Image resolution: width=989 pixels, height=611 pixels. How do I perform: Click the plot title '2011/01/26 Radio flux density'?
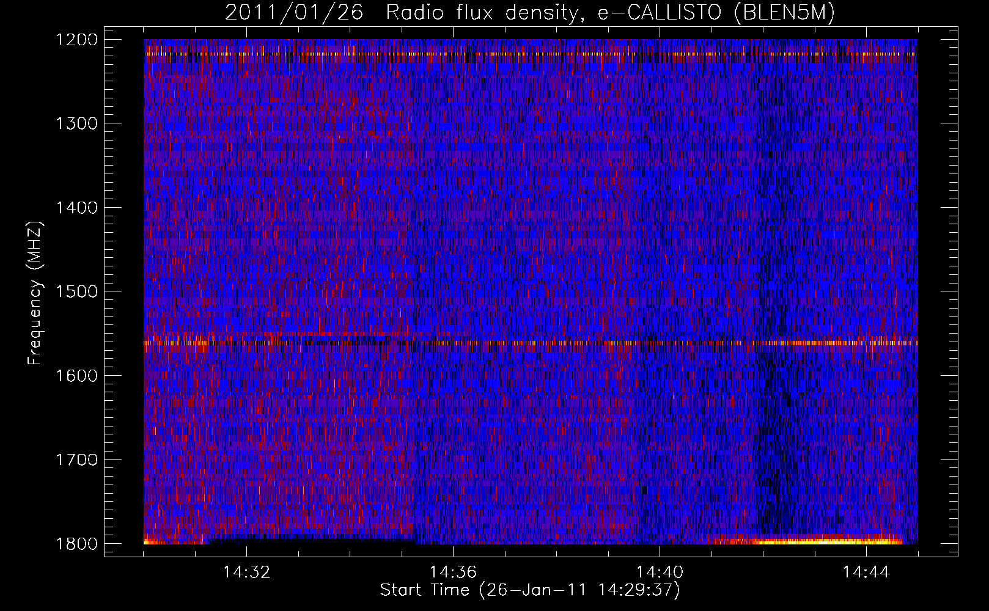(530, 13)
